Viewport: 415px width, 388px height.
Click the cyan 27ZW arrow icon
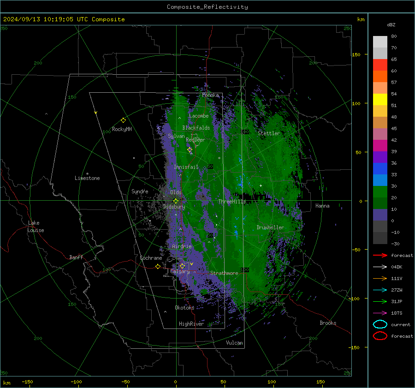coord(380,290)
